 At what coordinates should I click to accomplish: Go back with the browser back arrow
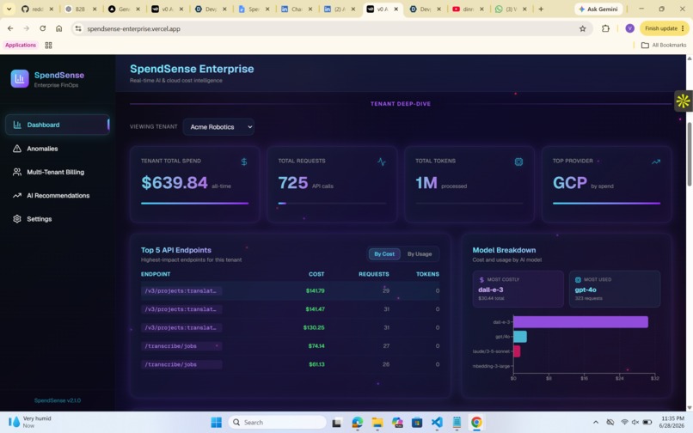[x=10, y=28]
